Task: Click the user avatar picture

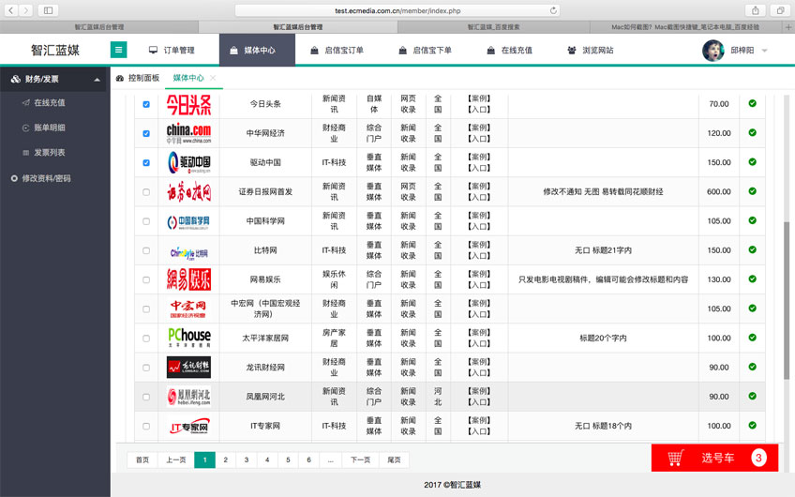Action: (x=712, y=51)
